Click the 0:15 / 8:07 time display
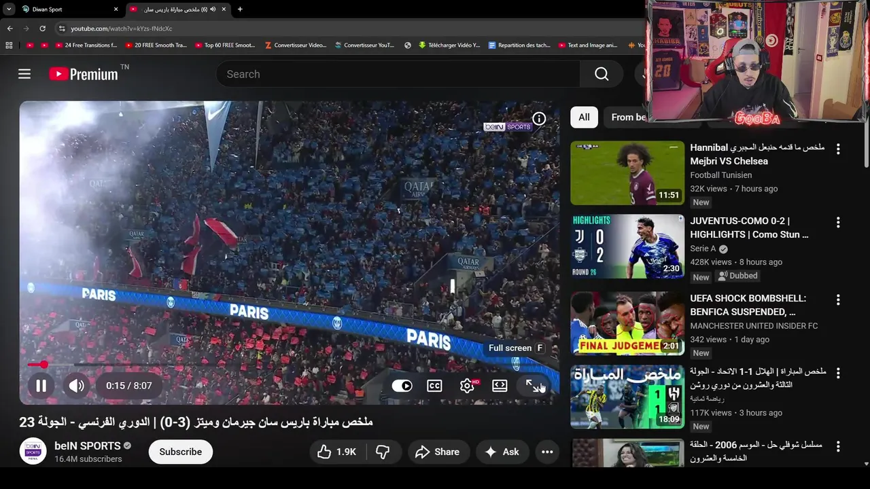This screenshot has height=489, width=870. coord(129,386)
